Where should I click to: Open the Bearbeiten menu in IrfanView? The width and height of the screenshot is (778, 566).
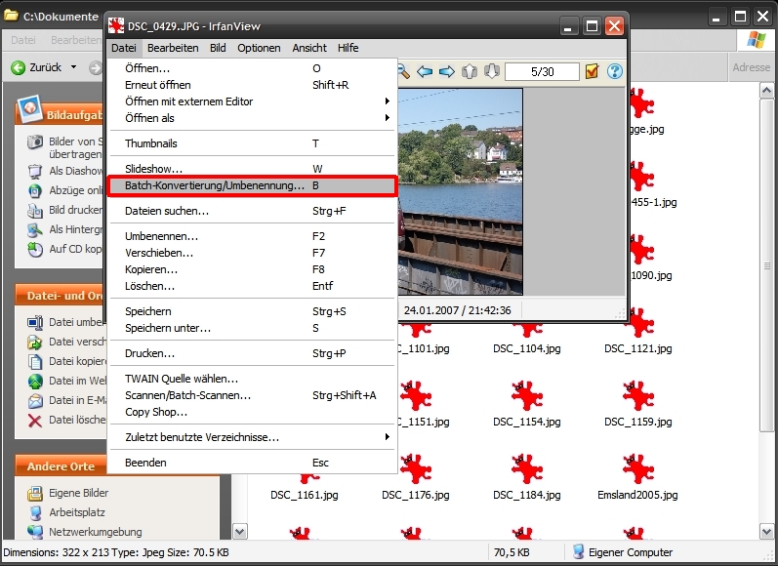(173, 48)
